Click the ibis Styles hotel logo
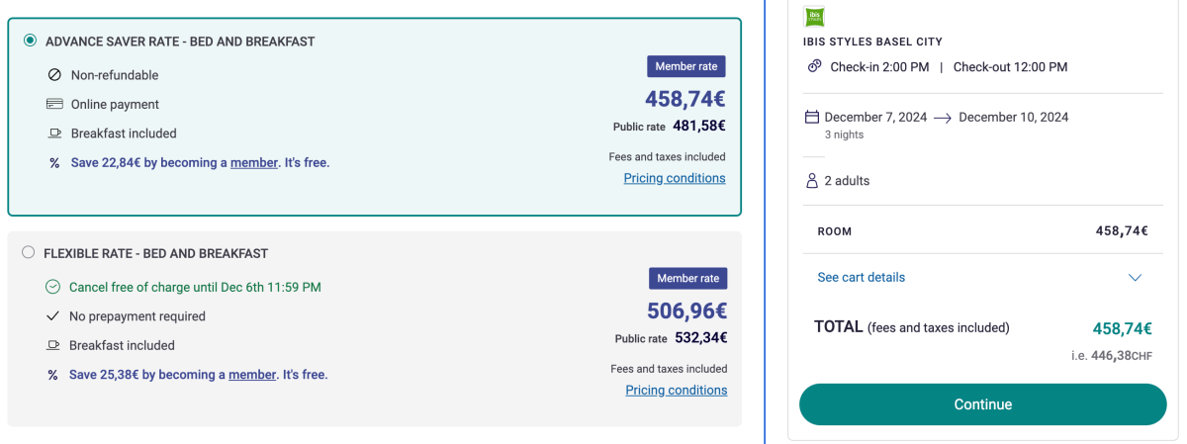The height and width of the screenshot is (444, 1187). (x=815, y=17)
